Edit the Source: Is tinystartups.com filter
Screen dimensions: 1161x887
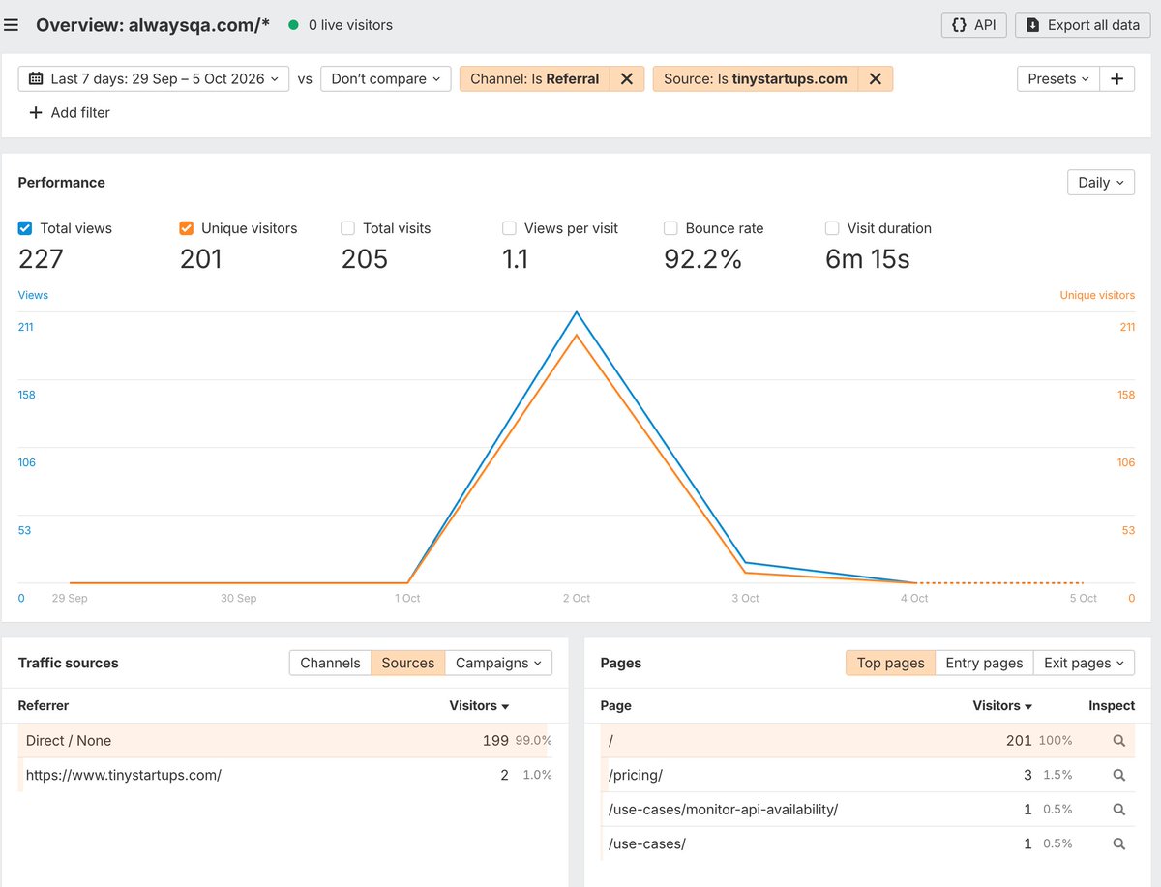(x=756, y=79)
